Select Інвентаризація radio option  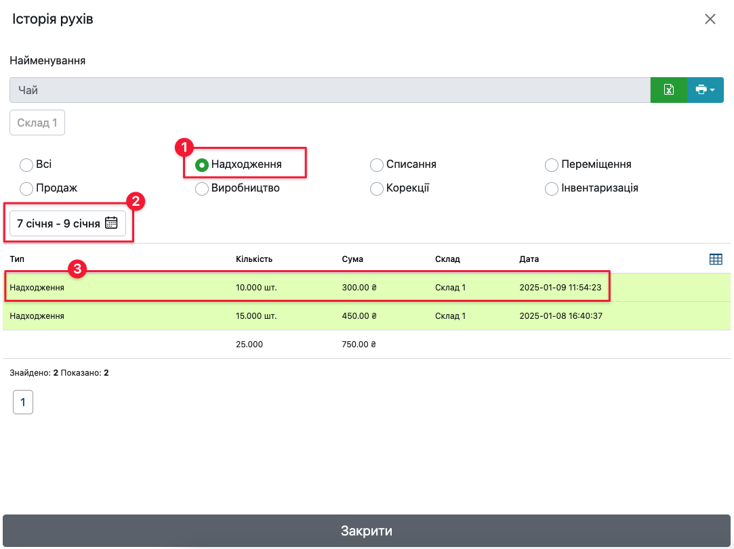pos(552,189)
